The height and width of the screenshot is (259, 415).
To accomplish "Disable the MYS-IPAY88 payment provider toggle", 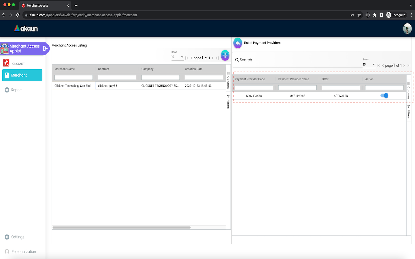I will click(x=384, y=96).
